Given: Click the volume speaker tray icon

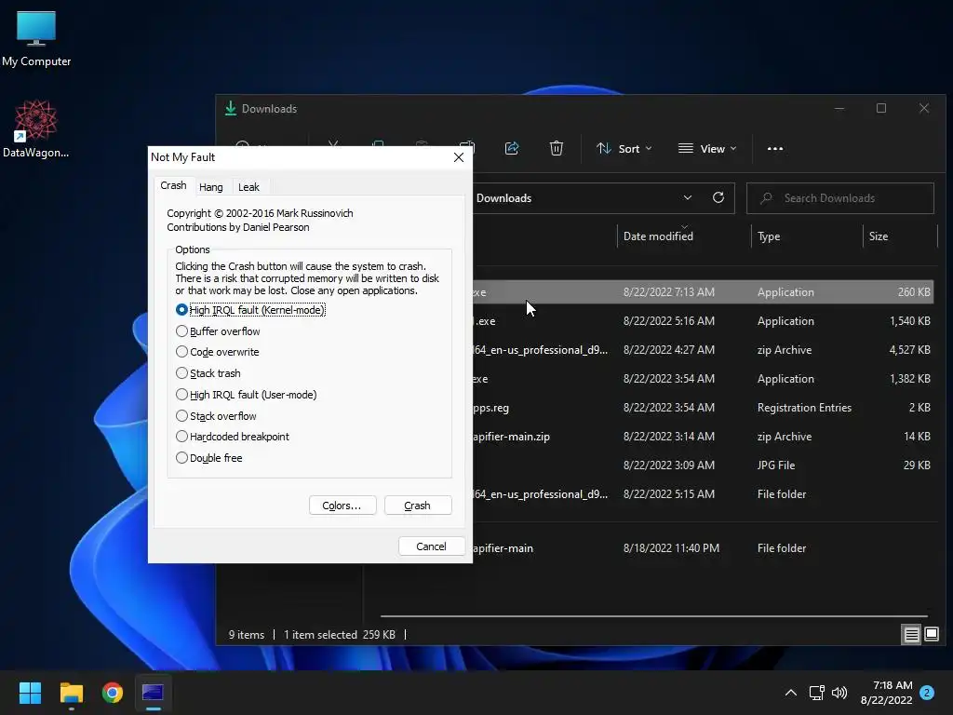Looking at the screenshot, I should 839,693.
